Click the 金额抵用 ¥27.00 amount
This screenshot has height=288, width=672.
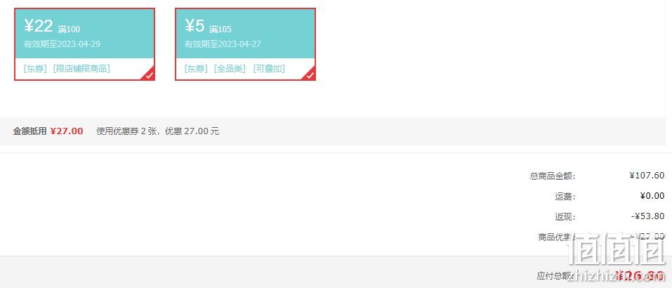[67, 131]
